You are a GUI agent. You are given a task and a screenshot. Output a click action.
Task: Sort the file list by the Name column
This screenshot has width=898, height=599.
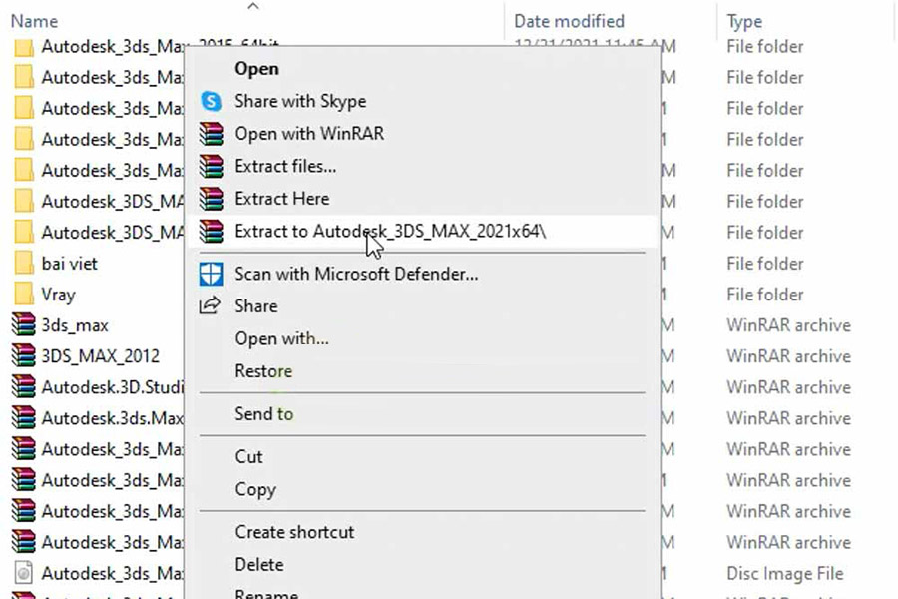34,21
